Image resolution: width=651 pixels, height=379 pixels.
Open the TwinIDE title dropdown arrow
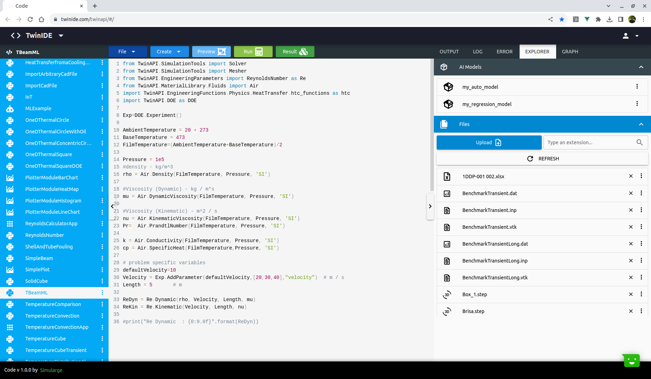pos(61,35)
